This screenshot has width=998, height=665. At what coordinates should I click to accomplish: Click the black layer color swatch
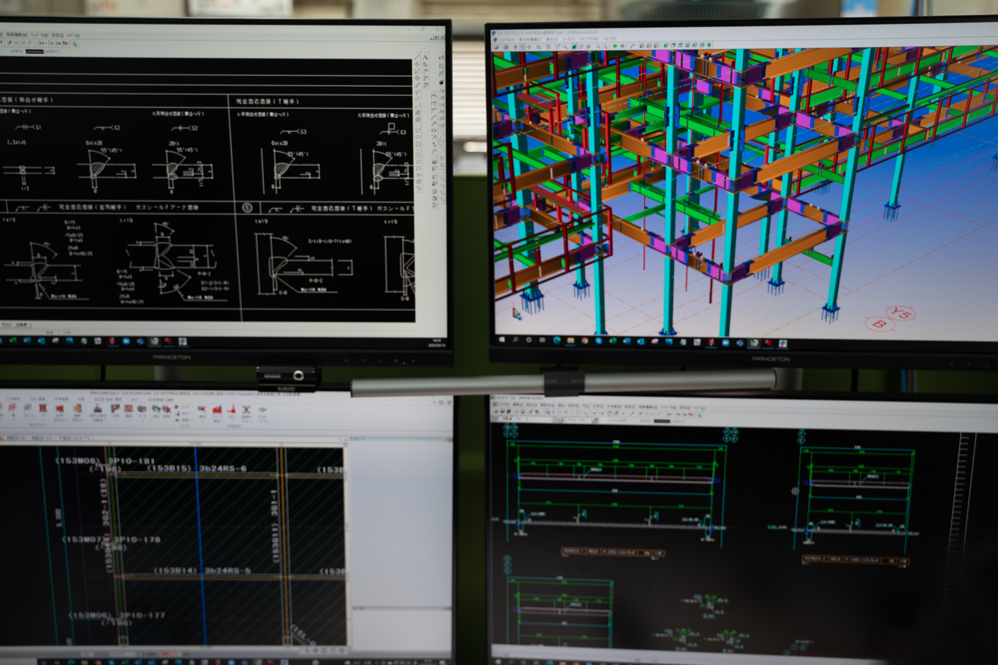pyautogui.click(x=35, y=52)
